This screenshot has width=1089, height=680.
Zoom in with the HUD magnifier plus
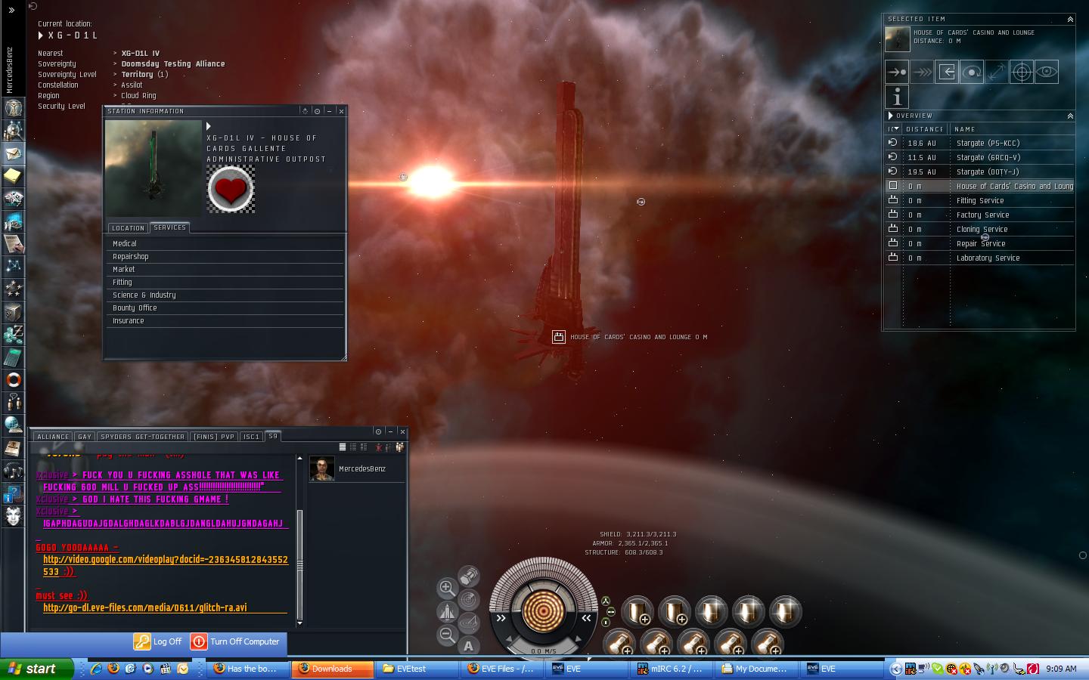pos(447,587)
